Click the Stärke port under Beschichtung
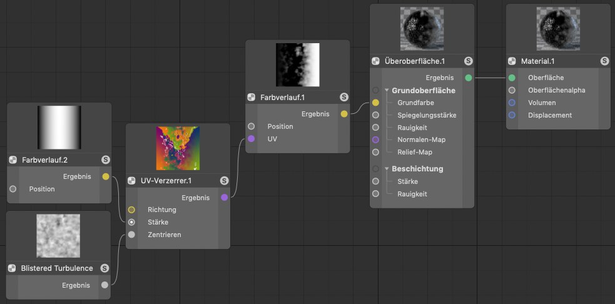The image size is (615, 304). (x=376, y=181)
